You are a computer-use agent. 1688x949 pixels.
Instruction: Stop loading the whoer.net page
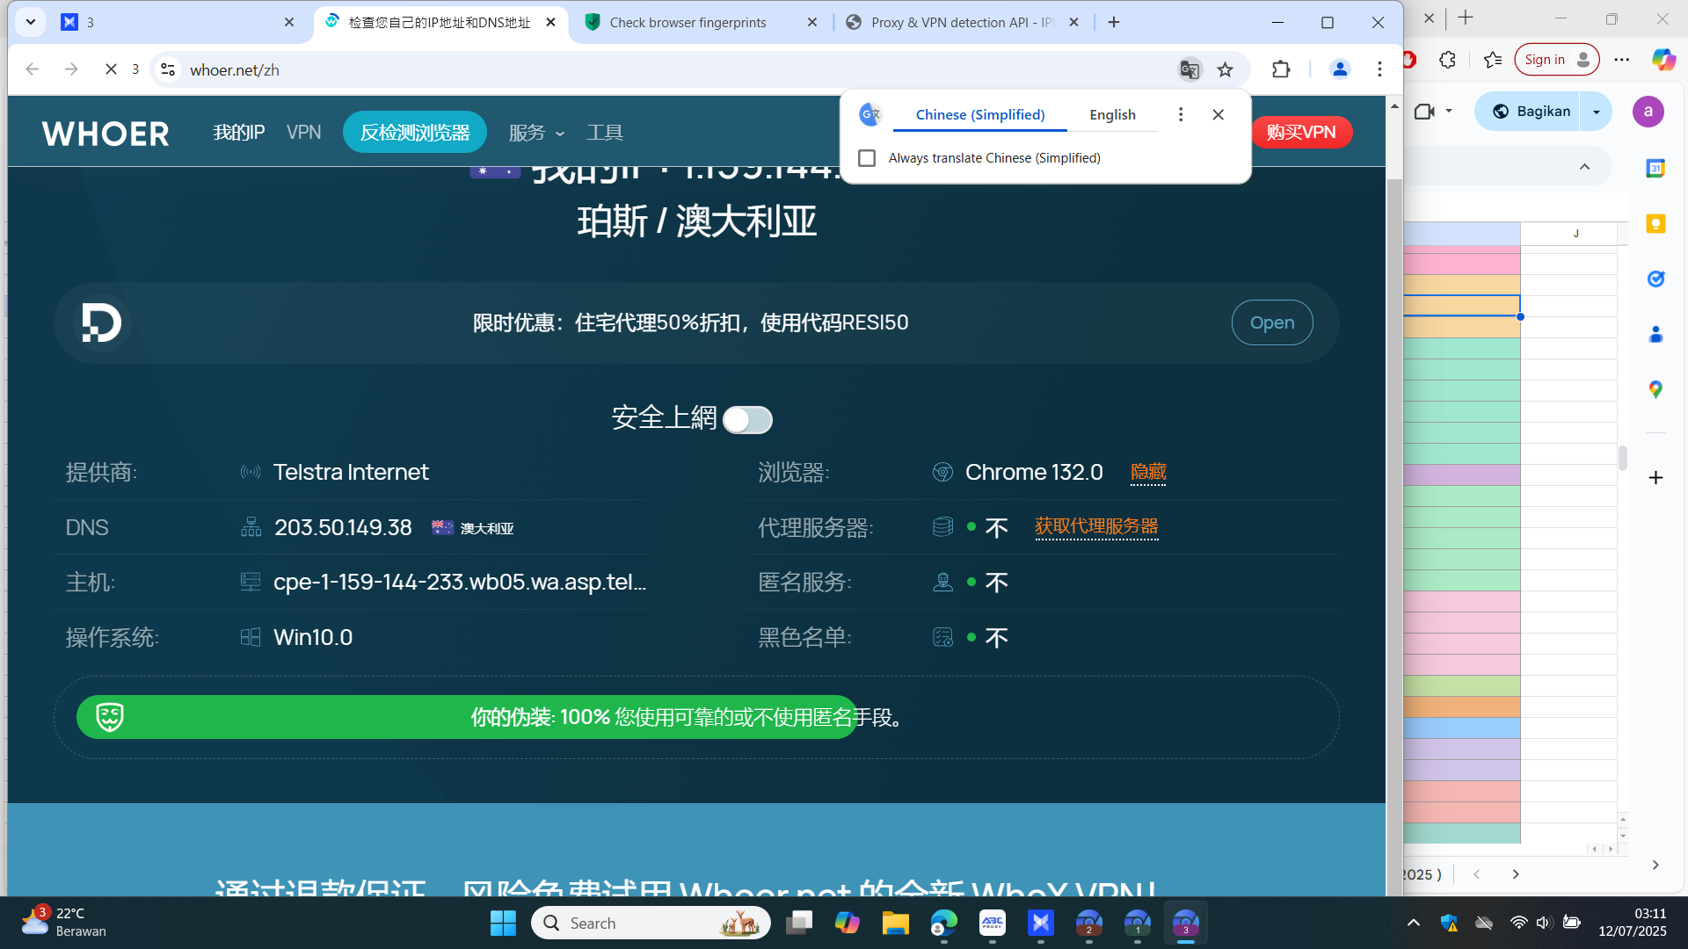coord(111,69)
